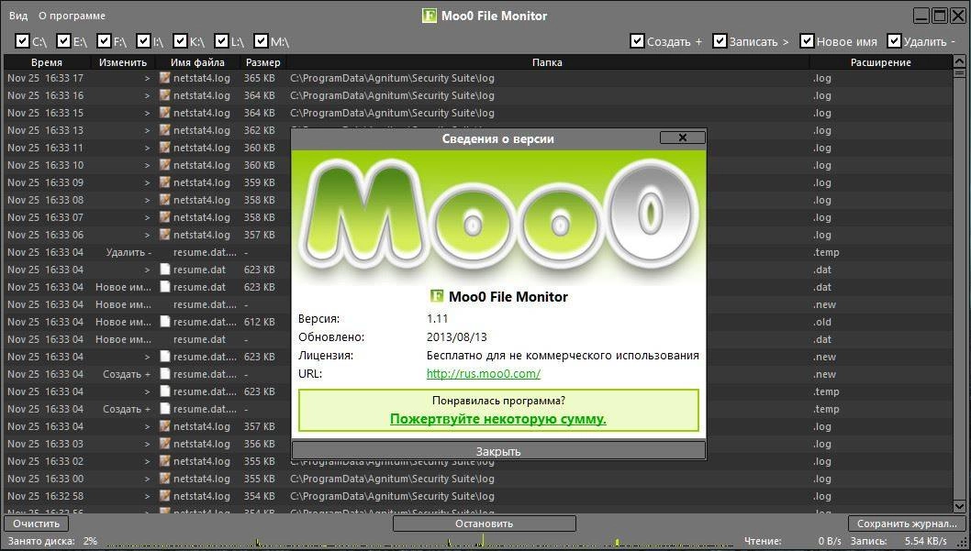Click the green F icon in the dialog

(x=437, y=296)
